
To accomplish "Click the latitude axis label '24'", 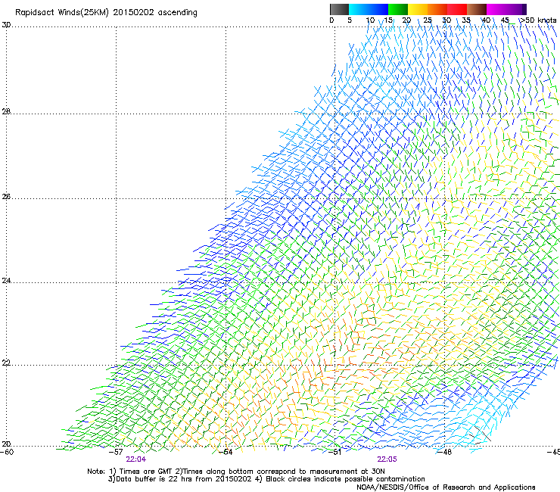I will click(x=6, y=281).
